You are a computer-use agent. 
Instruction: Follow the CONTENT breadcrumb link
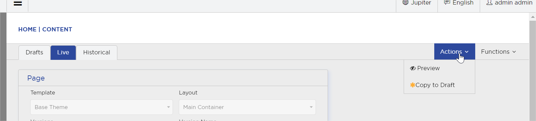[x=57, y=29]
